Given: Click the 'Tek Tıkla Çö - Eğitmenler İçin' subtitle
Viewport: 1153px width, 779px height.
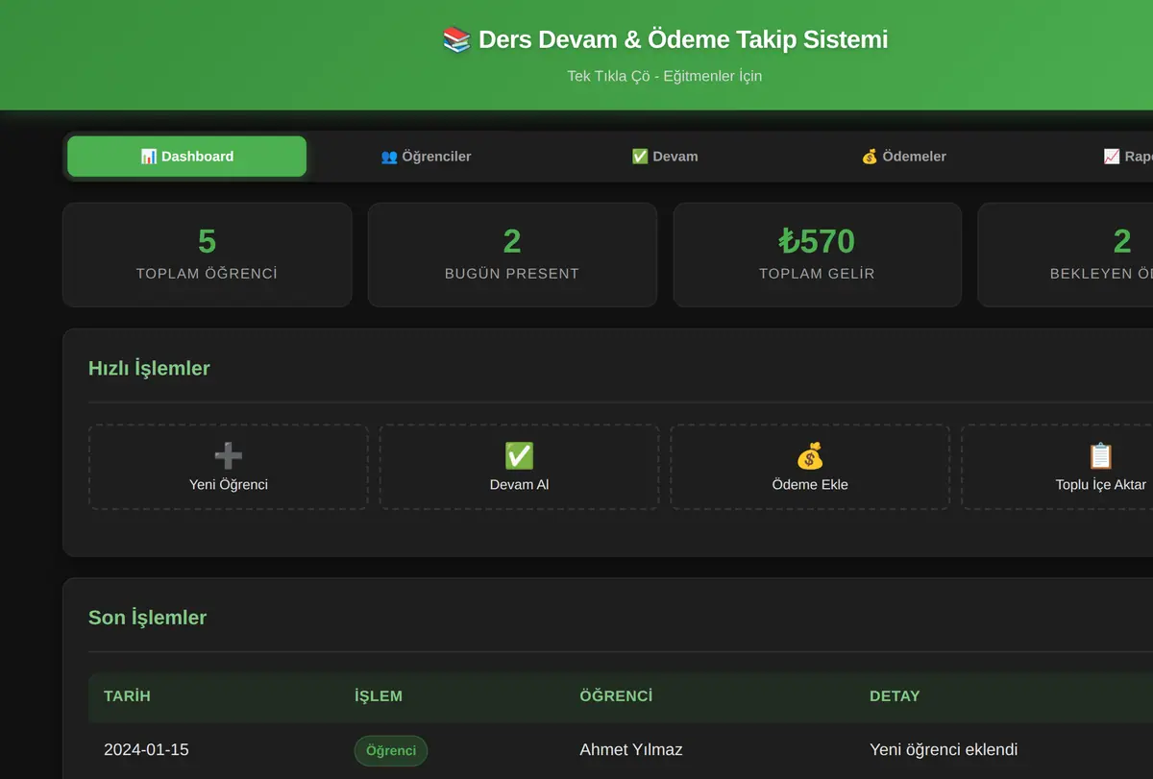Looking at the screenshot, I should (665, 76).
